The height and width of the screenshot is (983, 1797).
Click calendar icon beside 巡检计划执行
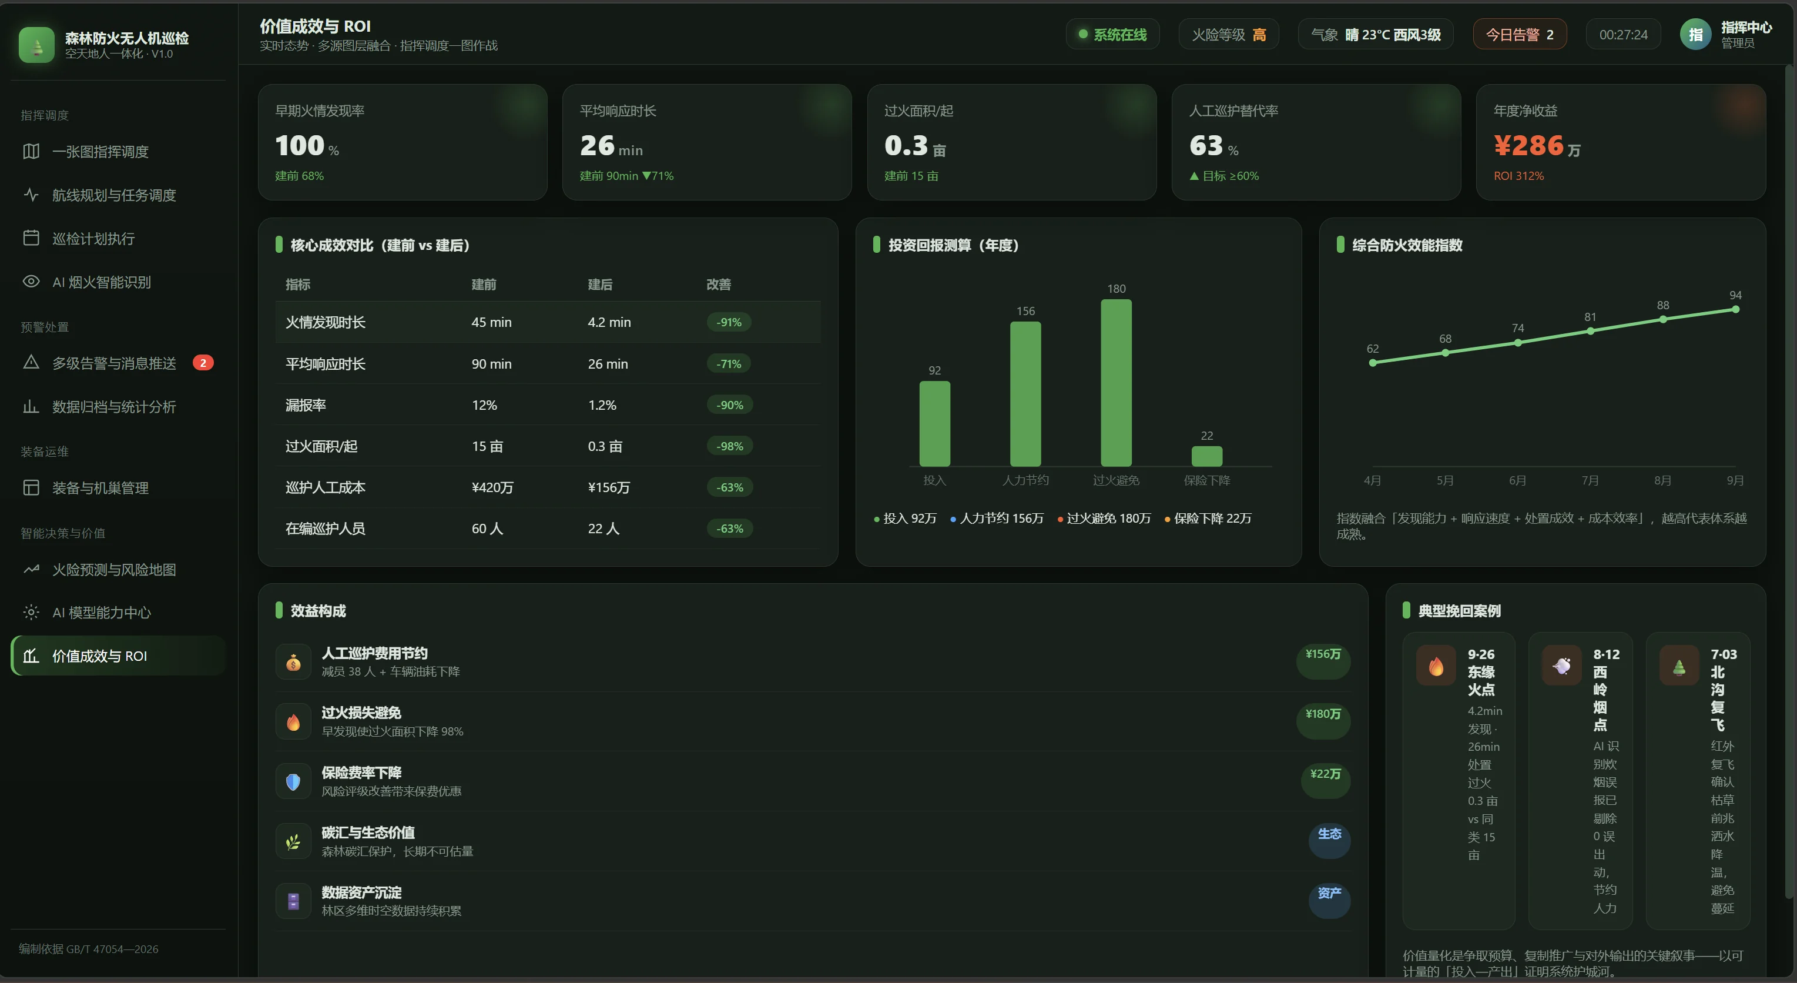31,238
